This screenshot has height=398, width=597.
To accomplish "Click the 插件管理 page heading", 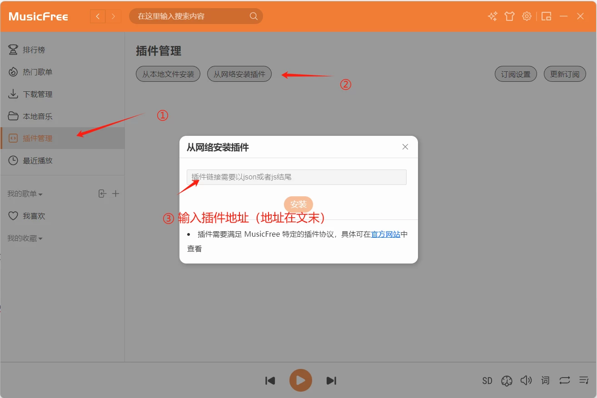I will click(159, 51).
